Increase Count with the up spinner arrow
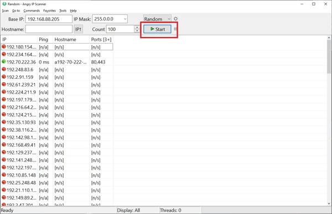Screen dimensions: 332x214 pyautogui.click(x=137, y=28)
